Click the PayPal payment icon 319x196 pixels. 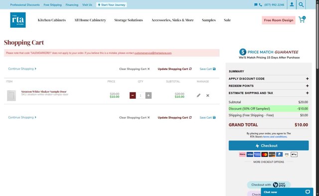coord(279,154)
